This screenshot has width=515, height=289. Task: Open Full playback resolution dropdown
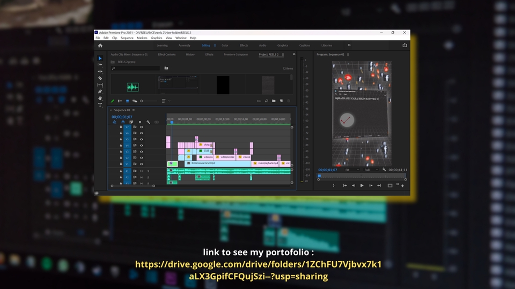[371, 170]
